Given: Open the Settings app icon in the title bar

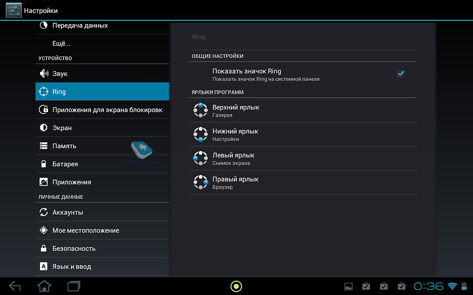Looking at the screenshot, I should coord(14,10).
